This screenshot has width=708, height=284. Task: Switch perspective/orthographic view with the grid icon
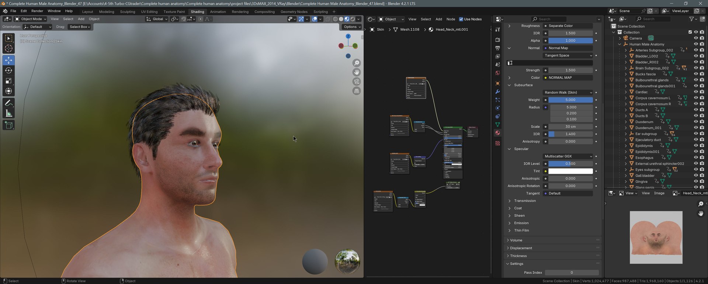coord(357,91)
